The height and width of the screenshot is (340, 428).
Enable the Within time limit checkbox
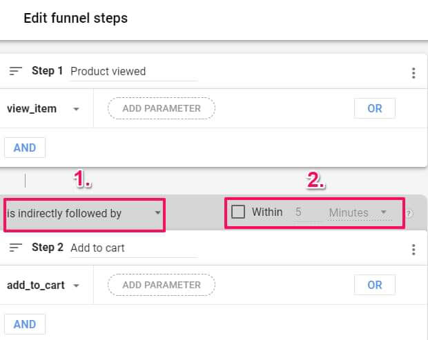pos(238,212)
